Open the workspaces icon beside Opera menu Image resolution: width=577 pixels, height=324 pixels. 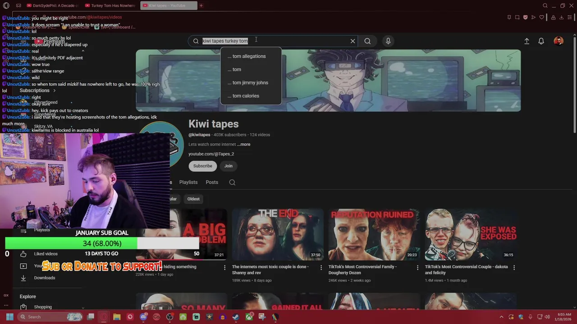(x=18, y=5)
